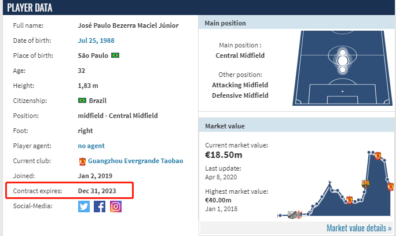Click the Guangzhou crest at chart's right end
This screenshot has height=236, width=396.
click(x=390, y=187)
